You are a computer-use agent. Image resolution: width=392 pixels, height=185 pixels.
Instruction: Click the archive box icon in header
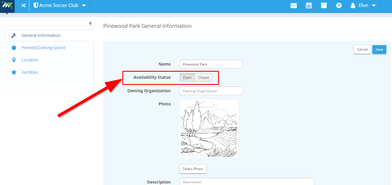(324, 6)
